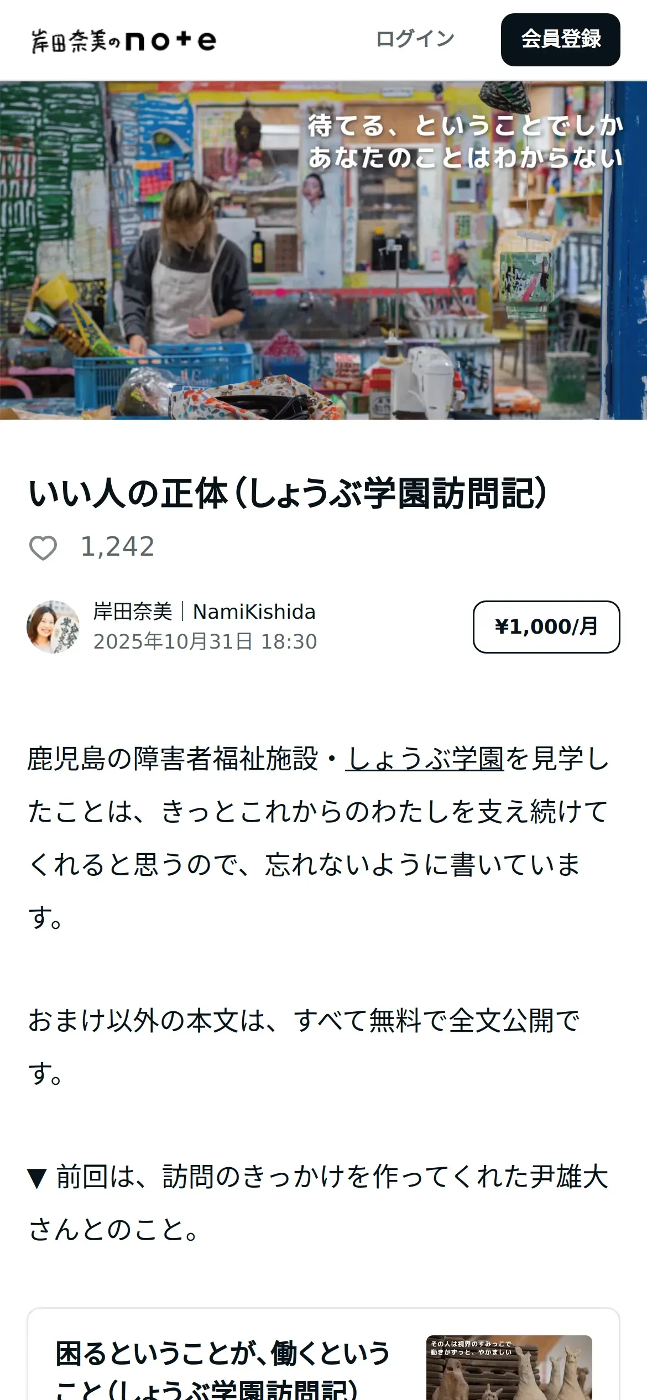Click the おまけ以外の本文 paragraph
The image size is (647, 1400).
tap(304, 1046)
